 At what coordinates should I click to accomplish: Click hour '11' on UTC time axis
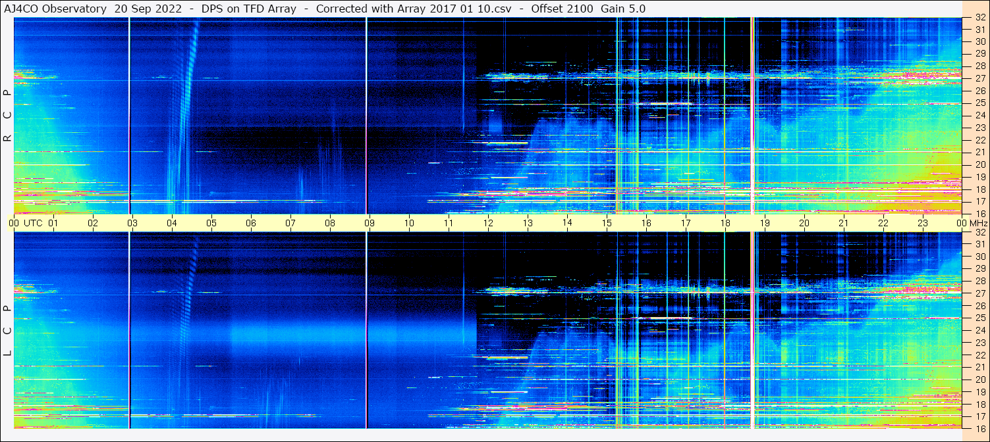pyautogui.click(x=449, y=223)
